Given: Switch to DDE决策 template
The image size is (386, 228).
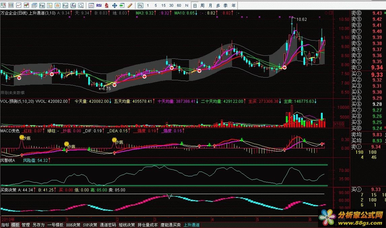Looking at the screenshot, I should [x=73, y=225].
